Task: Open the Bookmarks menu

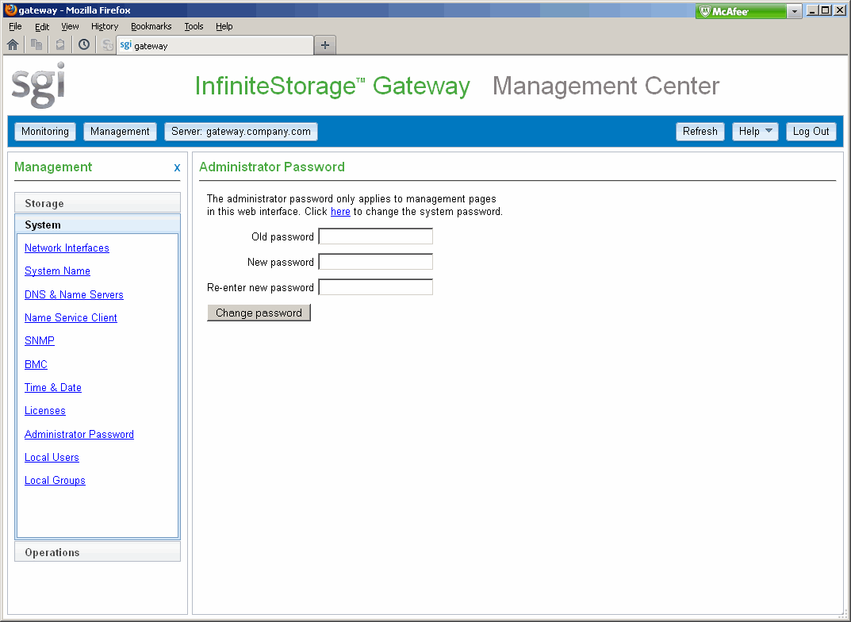Action: [x=151, y=26]
